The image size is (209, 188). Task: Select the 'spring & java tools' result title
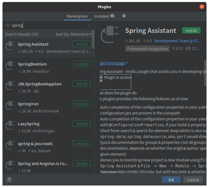point(35,144)
